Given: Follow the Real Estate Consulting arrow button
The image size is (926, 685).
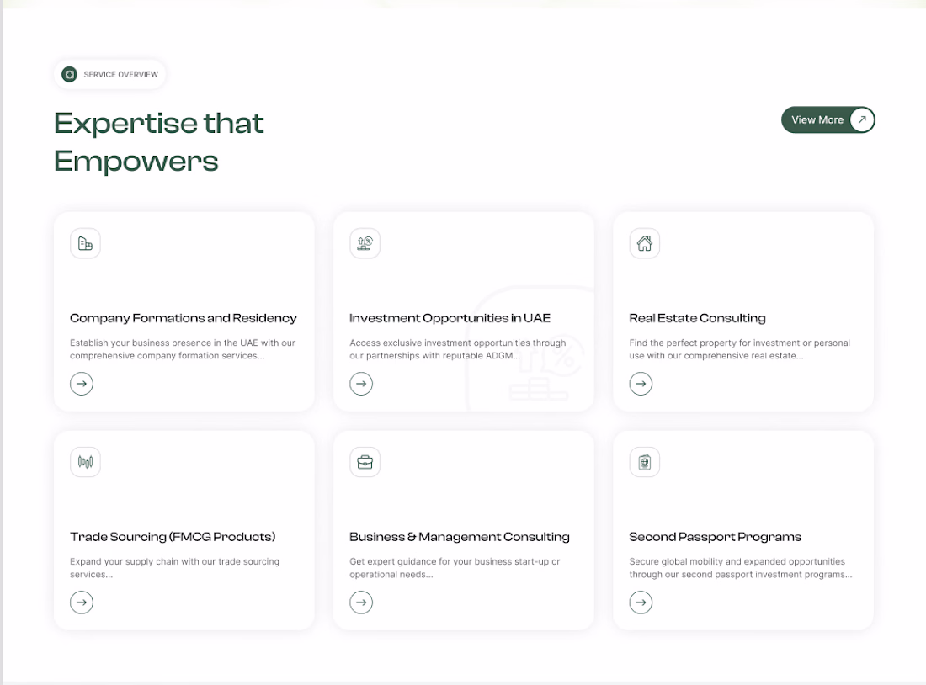Looking at the screenshot, I should [641, 384].
